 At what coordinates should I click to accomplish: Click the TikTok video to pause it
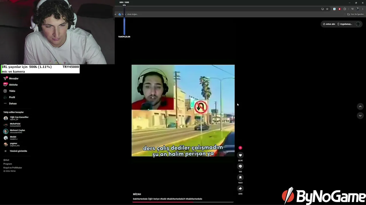click(183, 110)
